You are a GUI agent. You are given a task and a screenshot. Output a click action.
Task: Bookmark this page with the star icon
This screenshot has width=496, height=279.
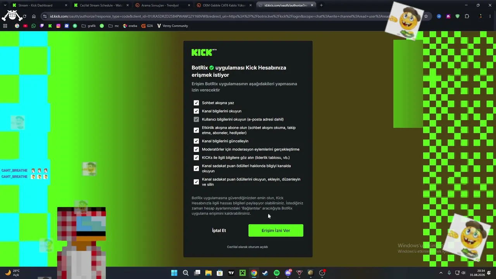click(426, 16)
